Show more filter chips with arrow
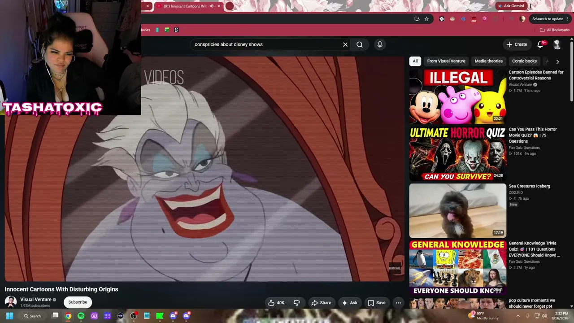 [557, 61]
